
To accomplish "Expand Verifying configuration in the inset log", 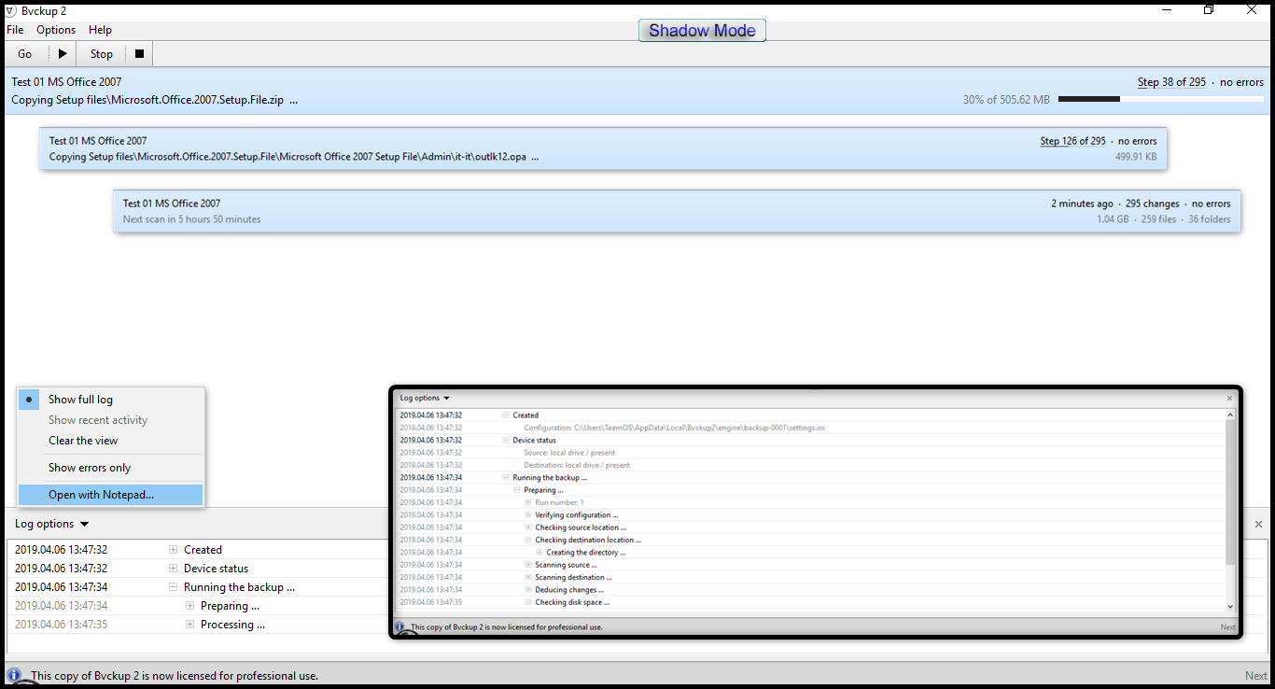I will (x=527, y=515).
